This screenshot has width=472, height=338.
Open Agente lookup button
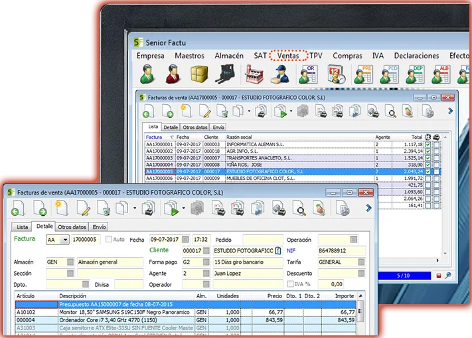[x=206, y=274]
